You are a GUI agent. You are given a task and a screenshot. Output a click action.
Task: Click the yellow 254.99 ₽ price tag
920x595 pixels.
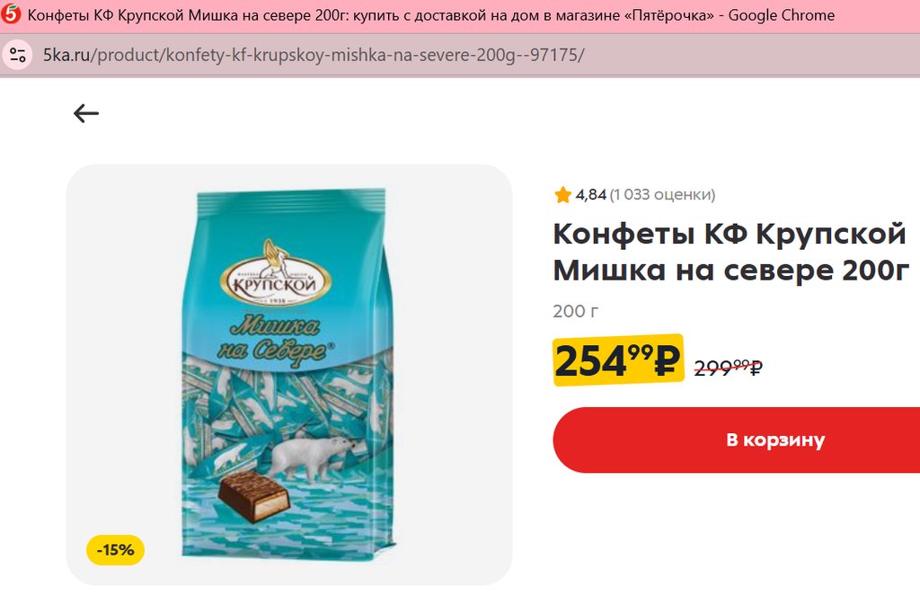(x=618, y=360)
